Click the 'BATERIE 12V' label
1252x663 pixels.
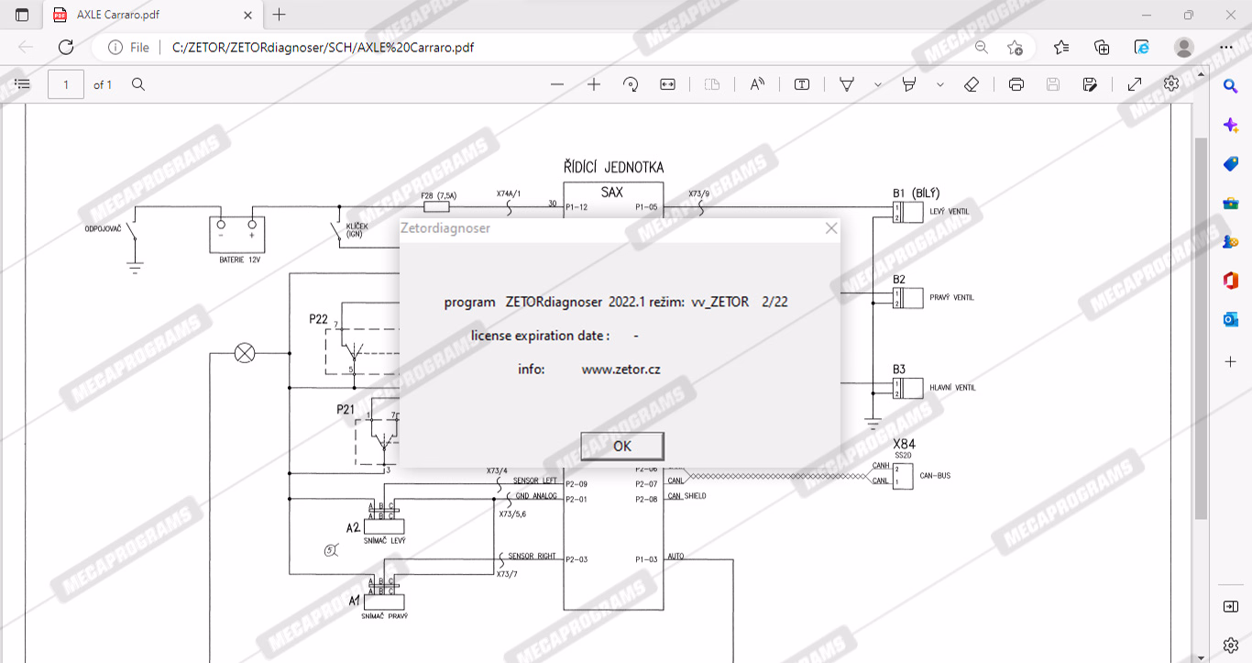[240, 260]
